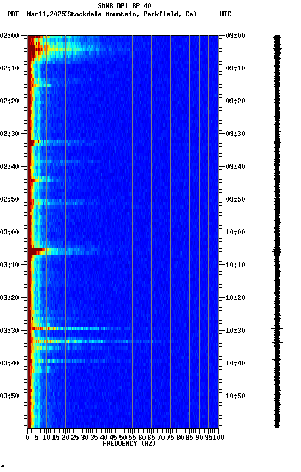
Task: Click the 09:00 UTC time label
Action: (x=236, y=35)
